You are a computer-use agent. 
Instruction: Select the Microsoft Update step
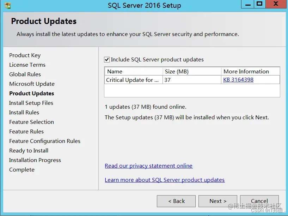[x=32, y=84]
